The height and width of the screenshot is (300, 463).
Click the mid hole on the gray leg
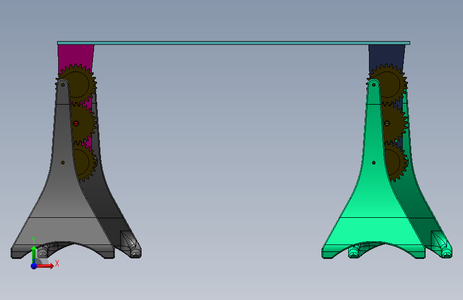coord(62,163)
